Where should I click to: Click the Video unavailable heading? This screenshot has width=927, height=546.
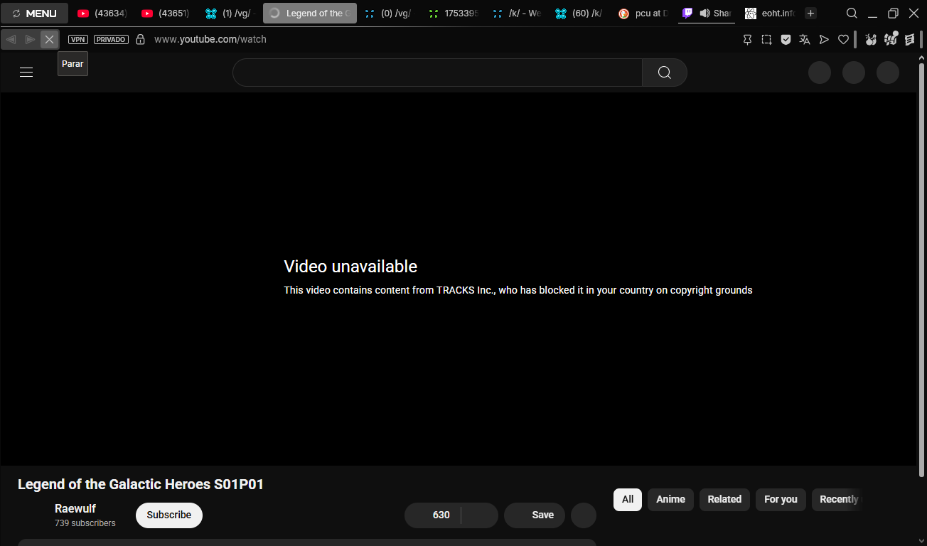pyautogui.click(x=350, y=267)
